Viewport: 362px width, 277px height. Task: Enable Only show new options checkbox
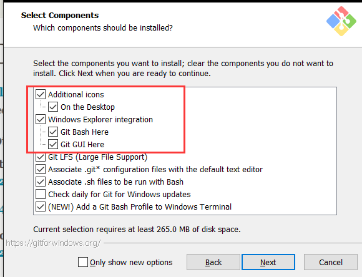[83, 262]
